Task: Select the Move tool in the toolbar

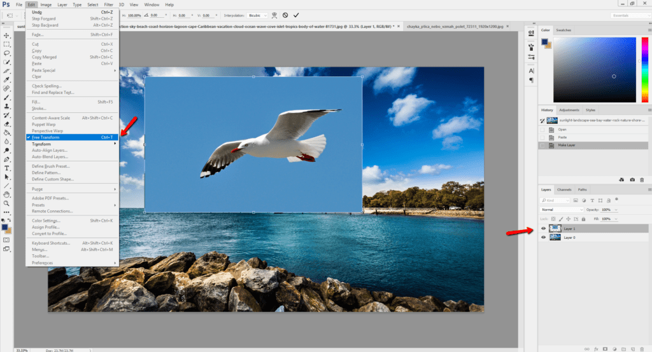Action: click(x=6, y=36)
